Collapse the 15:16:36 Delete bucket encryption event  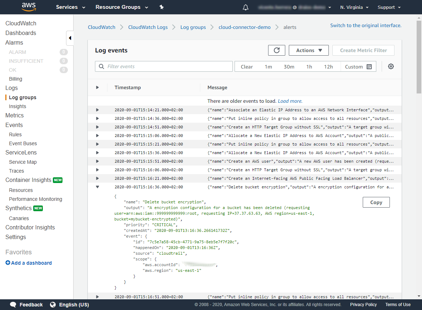click(97, 187)
